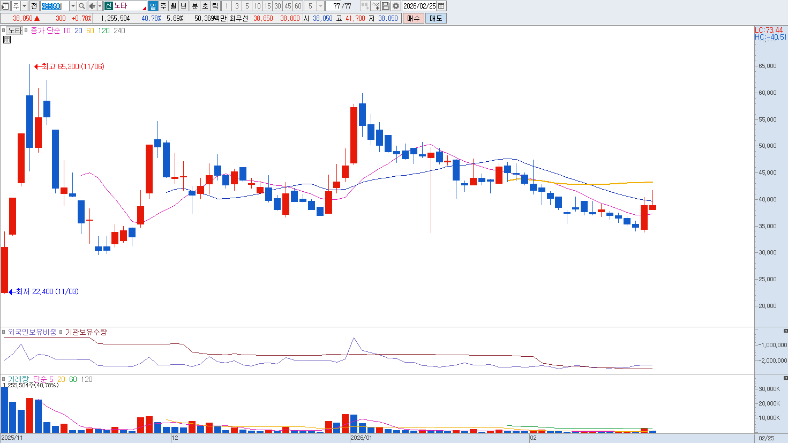Click the panel layout icon at top-left
The image size is (788, 443).
[x=5, y=6]
